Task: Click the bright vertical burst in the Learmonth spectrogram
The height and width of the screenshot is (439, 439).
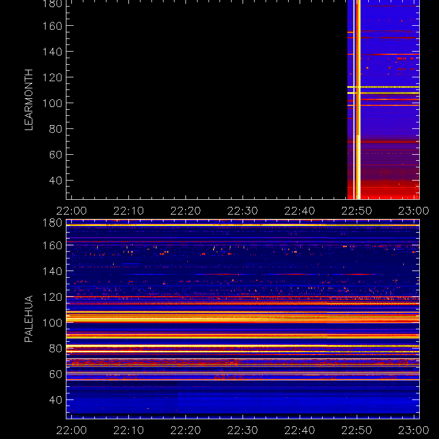Action: (358, 99)
